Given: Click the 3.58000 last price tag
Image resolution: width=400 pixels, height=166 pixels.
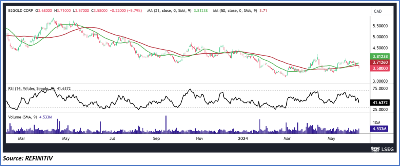Looking at the screenshot, I should point(379,68).
